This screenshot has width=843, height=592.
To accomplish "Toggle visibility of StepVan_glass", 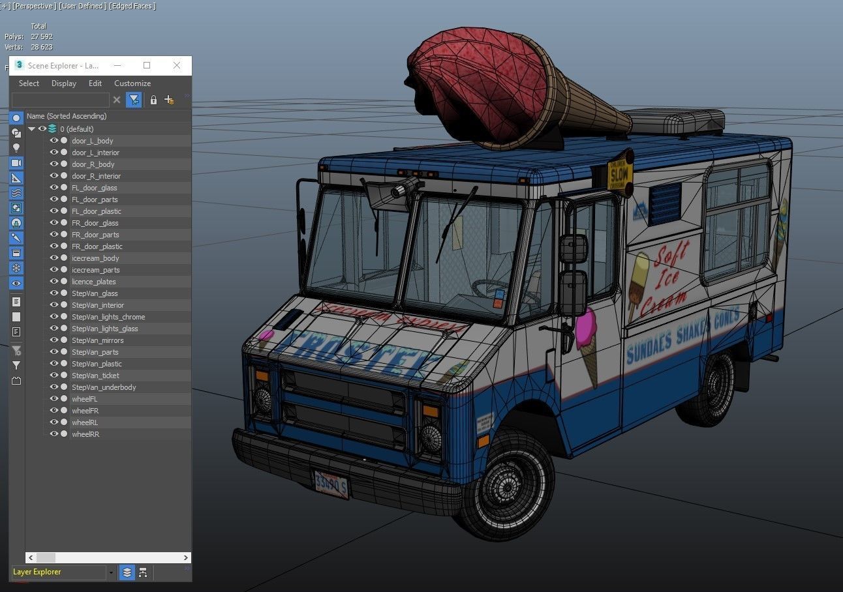I will click(x=54, y=293).
